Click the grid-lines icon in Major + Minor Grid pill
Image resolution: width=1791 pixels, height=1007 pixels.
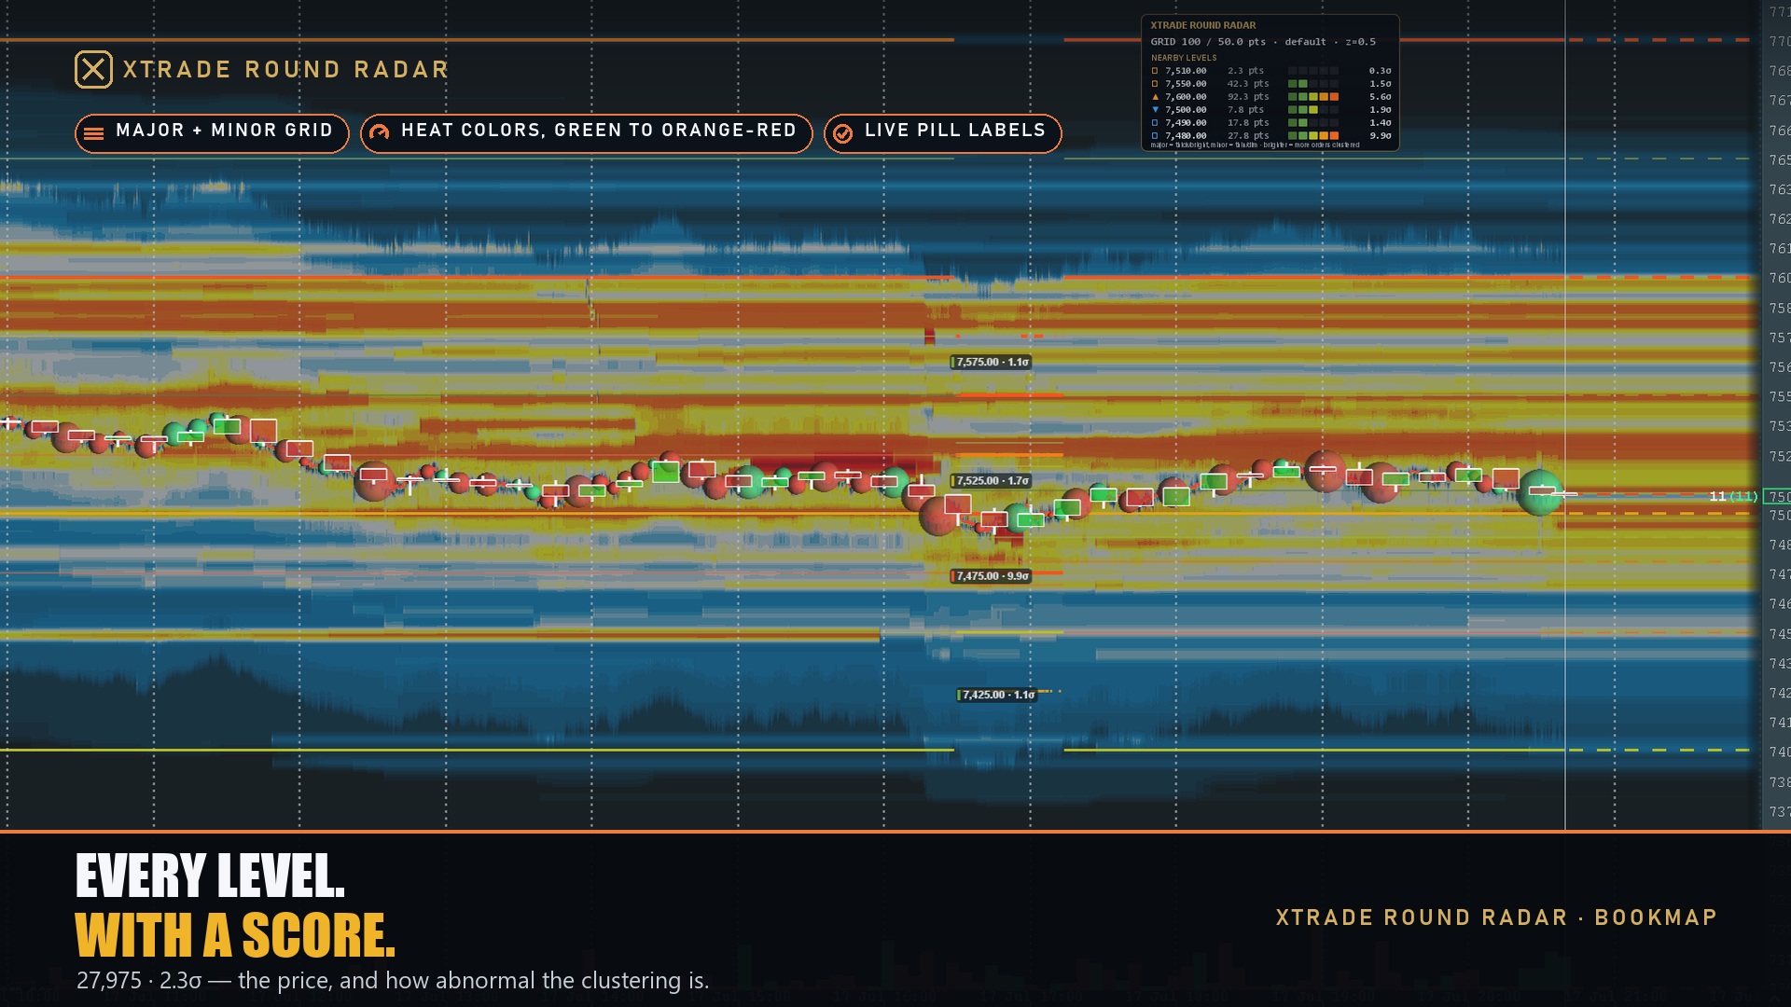click(x=94, y=133)
